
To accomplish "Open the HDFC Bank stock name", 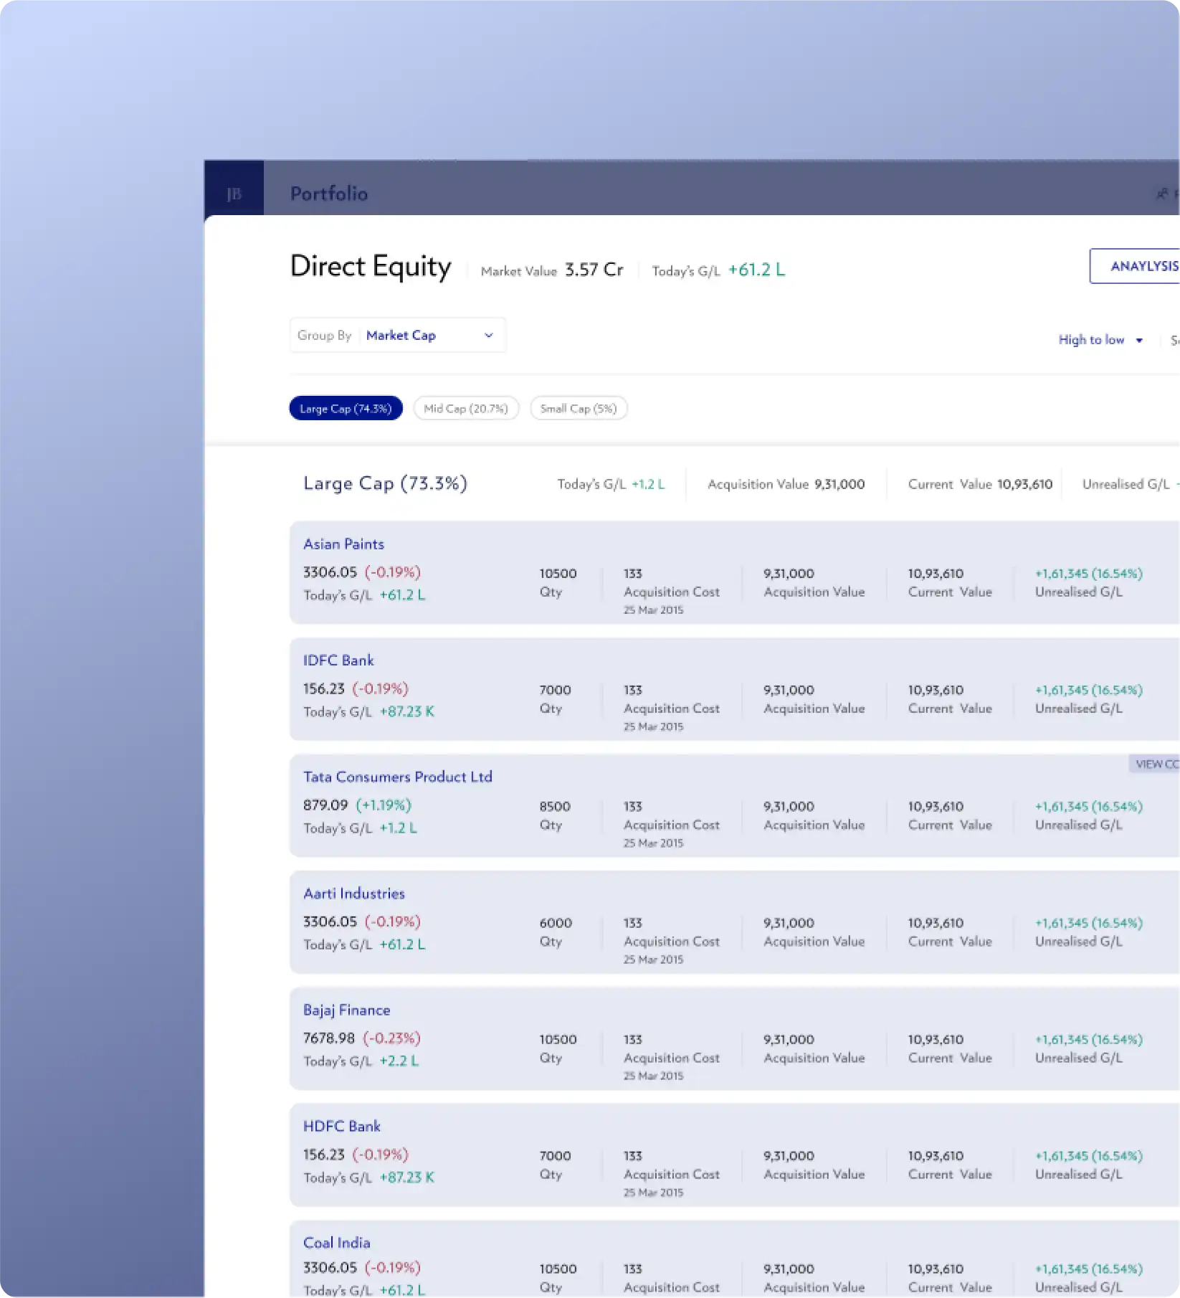I will tap(341, 1126).
